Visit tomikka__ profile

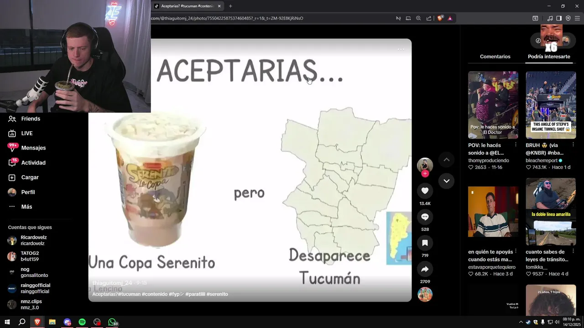tap(536, 267)
